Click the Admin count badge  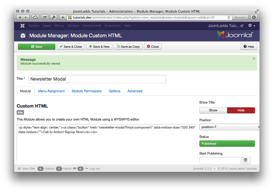[59, 169]
